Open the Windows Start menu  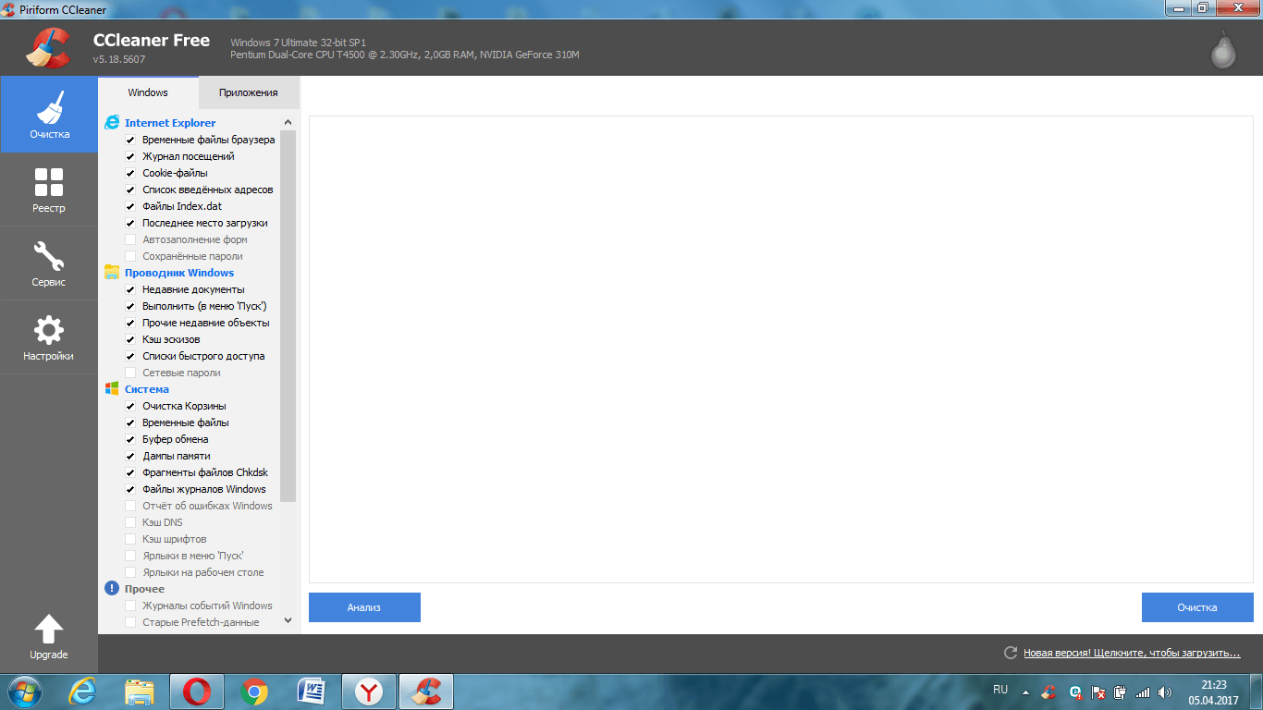tap(23, 691)
